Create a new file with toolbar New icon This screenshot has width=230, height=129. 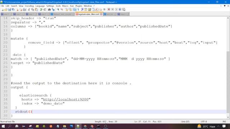(x=3, y=10)
